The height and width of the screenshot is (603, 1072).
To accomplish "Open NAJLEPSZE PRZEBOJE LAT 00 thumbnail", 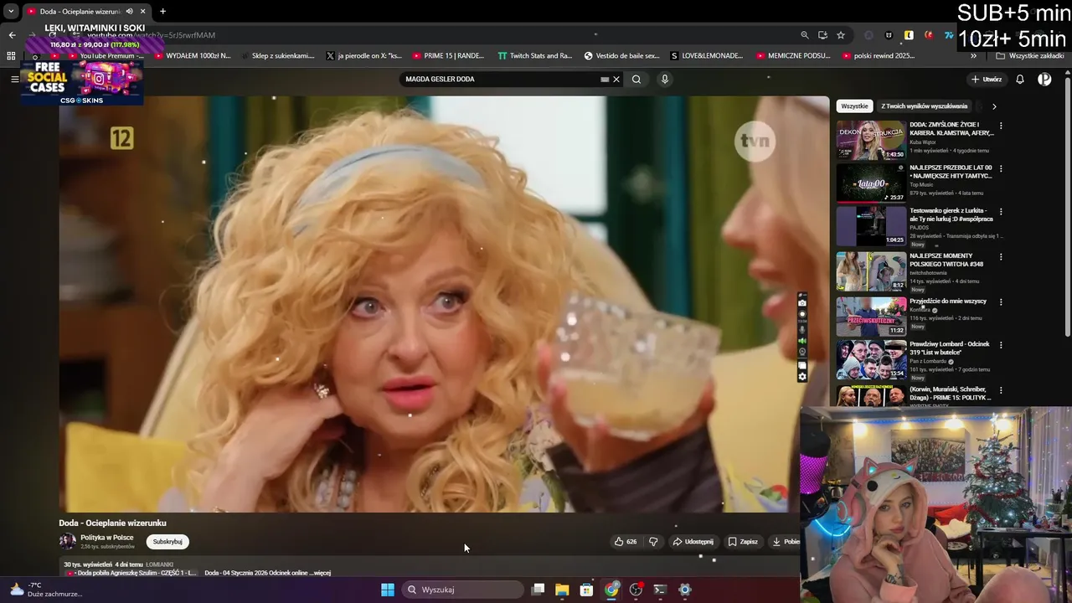I will click(871, 183).
